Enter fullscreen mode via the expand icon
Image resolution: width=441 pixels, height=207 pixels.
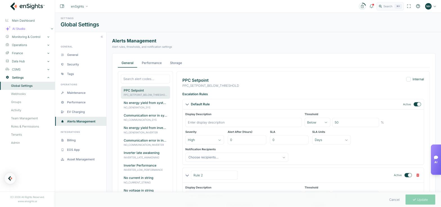pyautogui.click(x=409, y=6)
